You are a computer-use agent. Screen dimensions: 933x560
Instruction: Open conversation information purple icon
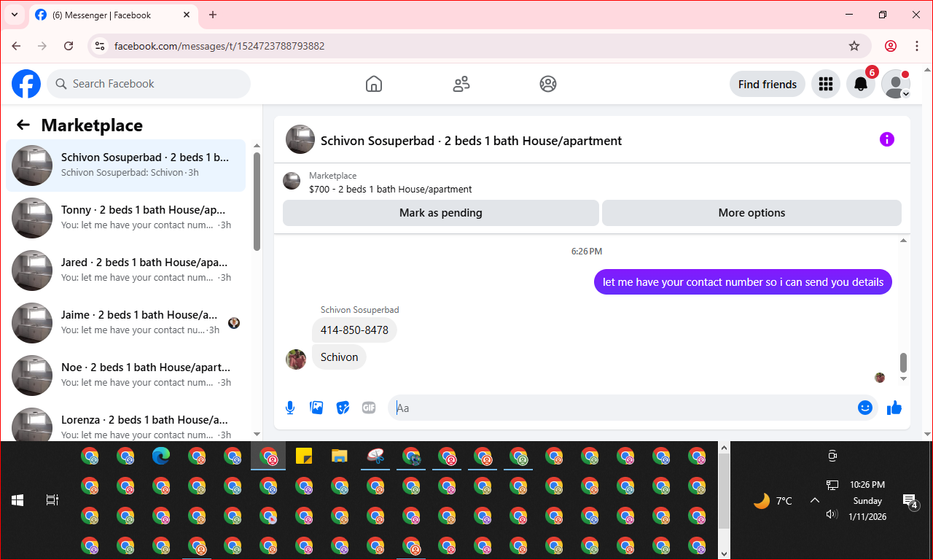pos(887,139)
